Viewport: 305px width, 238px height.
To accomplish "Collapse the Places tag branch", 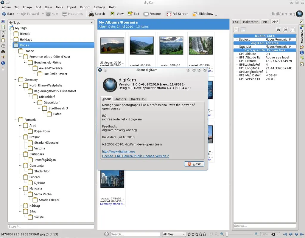I will click(x=10, y=45).
